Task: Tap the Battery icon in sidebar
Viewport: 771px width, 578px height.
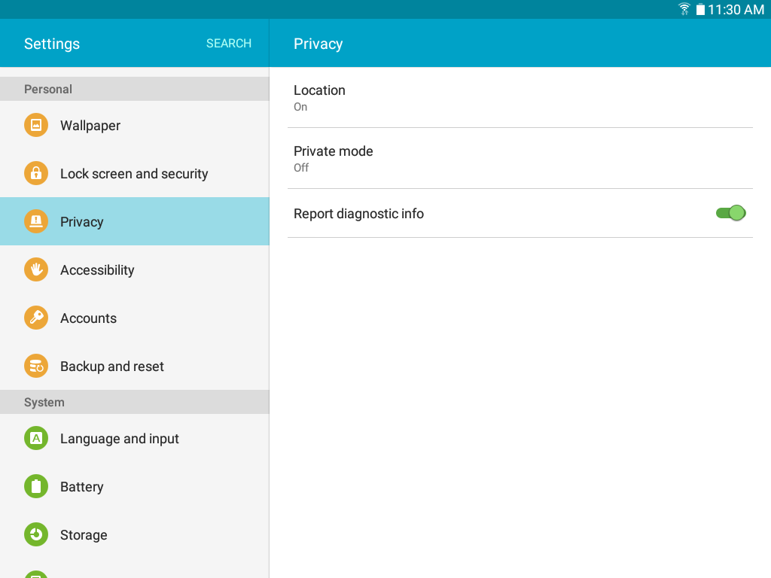Action: pyautogui.click(x=36, y=486)
